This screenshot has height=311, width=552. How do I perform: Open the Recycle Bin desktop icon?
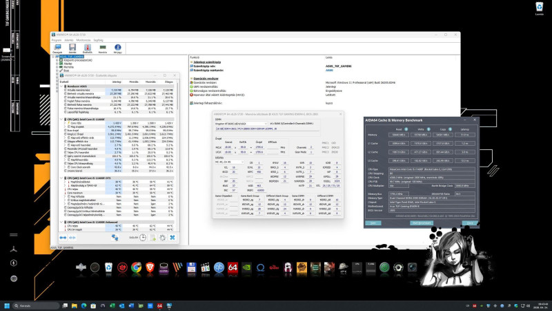(x=540, y=8)
